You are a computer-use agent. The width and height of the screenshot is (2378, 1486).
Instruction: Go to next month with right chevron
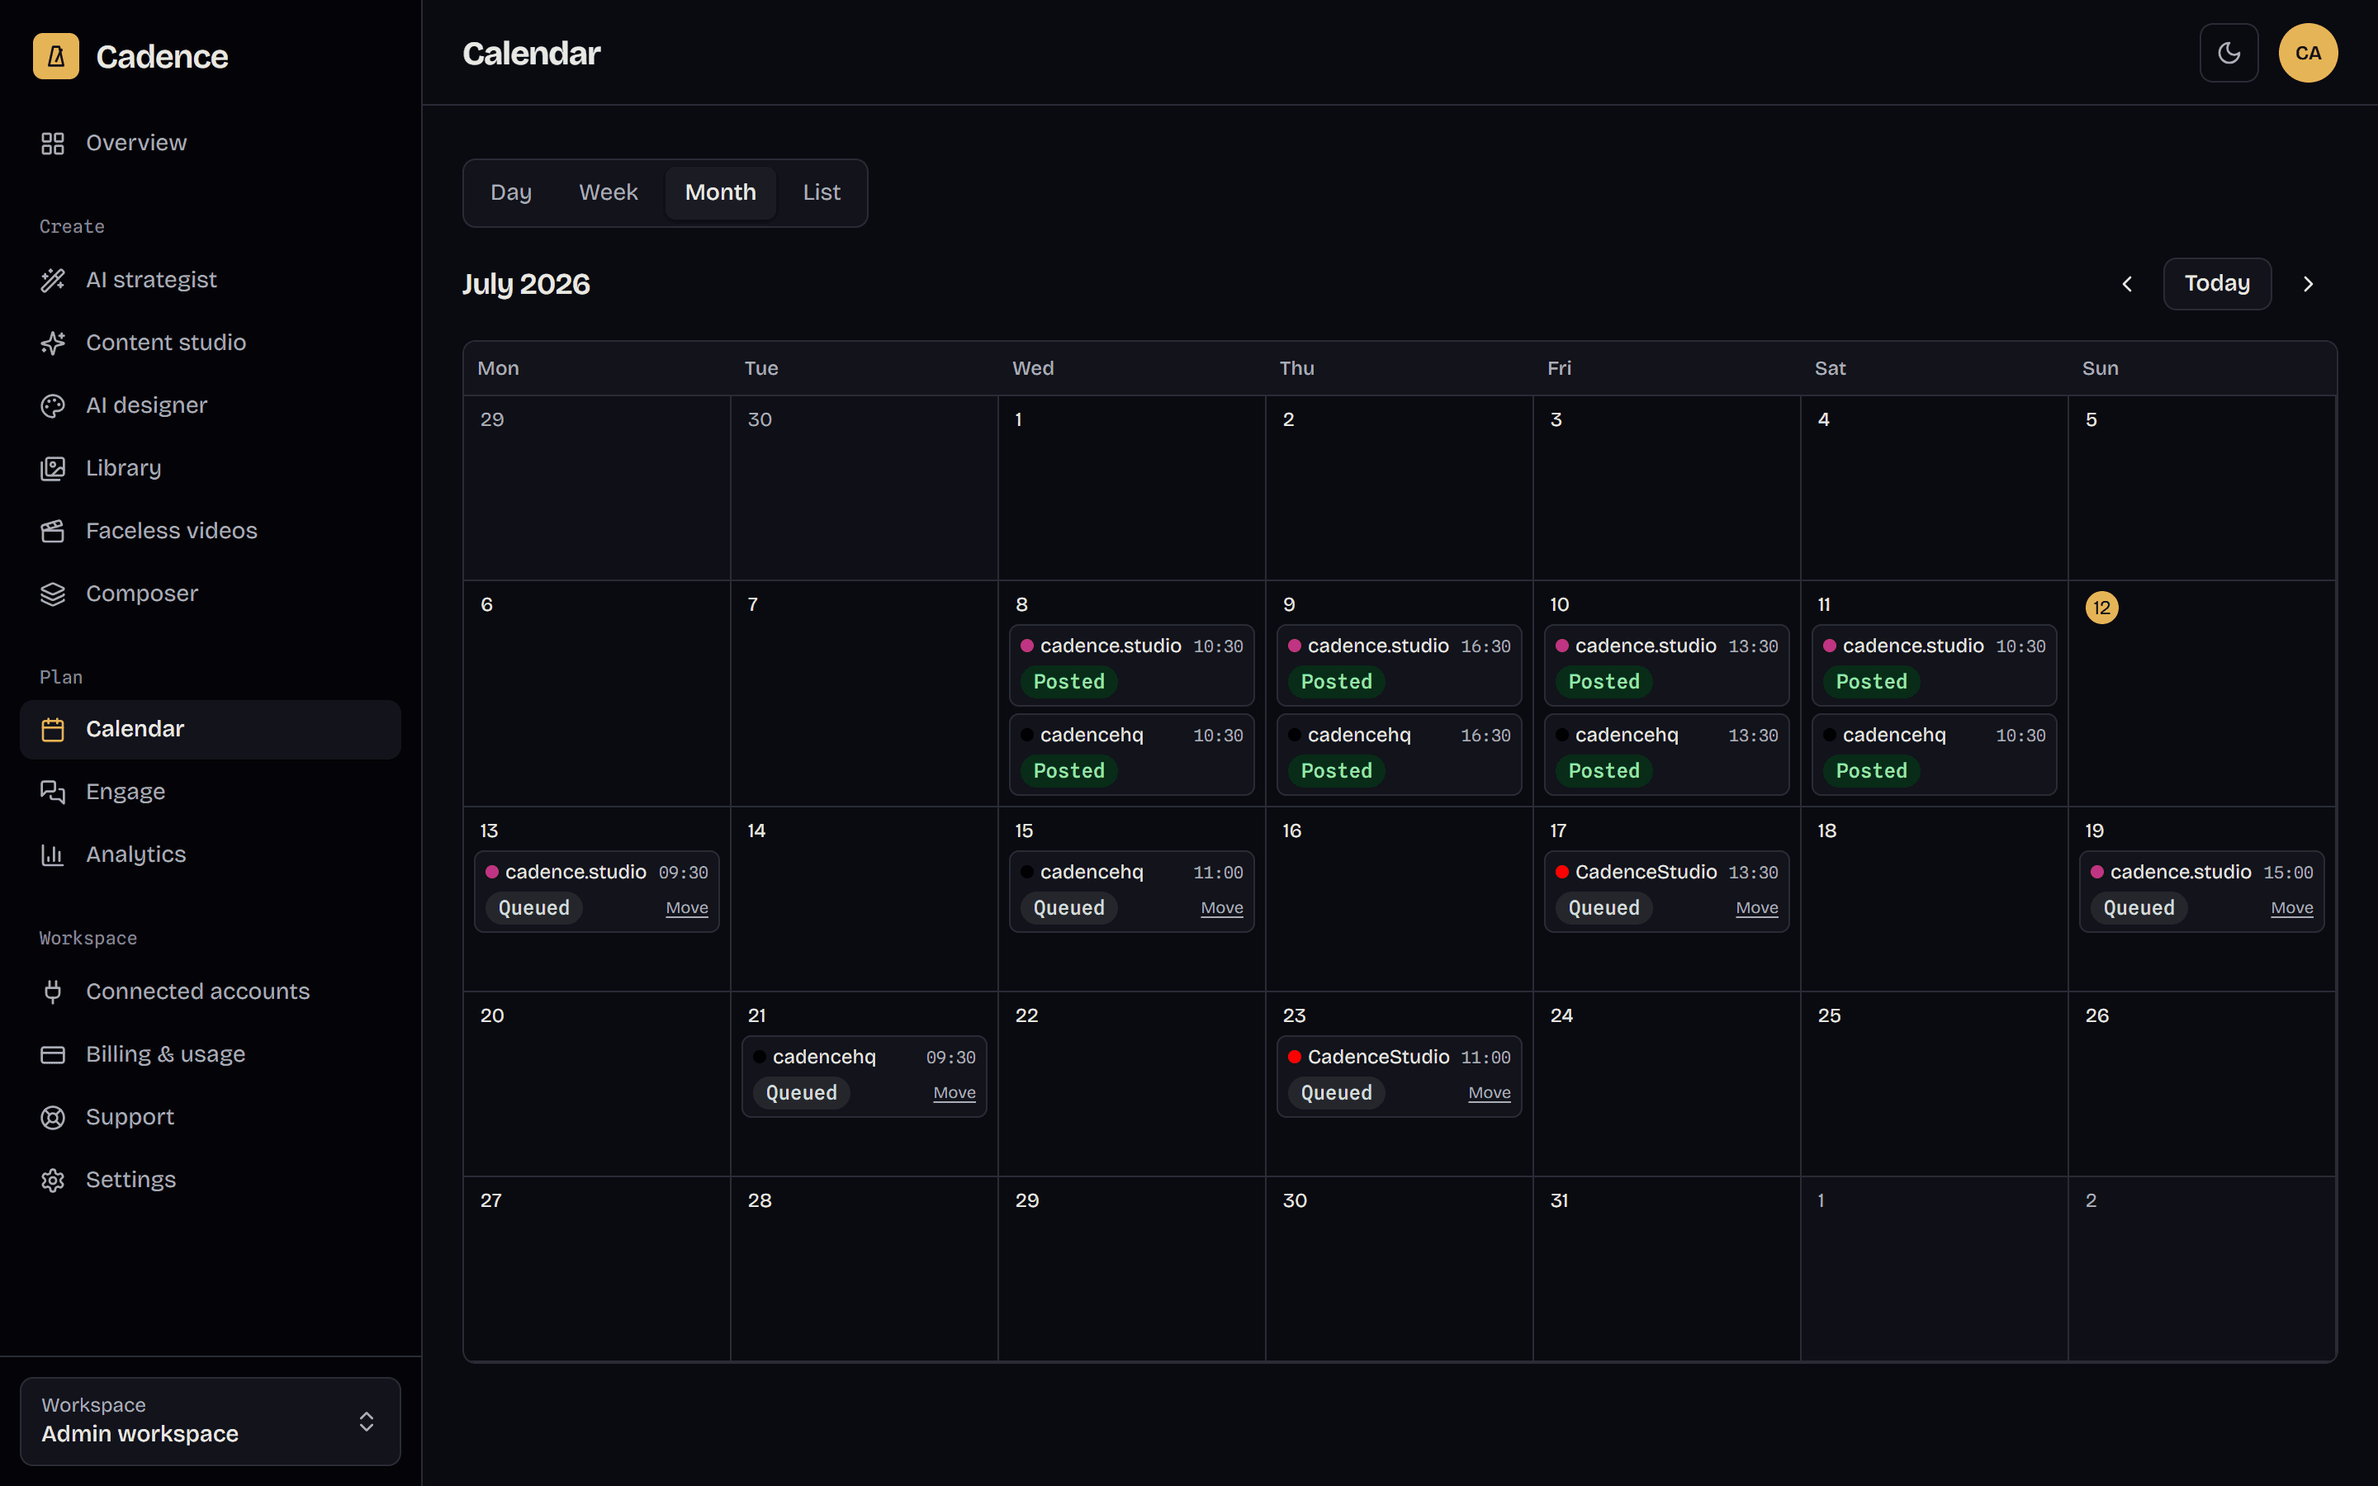[x=2309, y=284]
